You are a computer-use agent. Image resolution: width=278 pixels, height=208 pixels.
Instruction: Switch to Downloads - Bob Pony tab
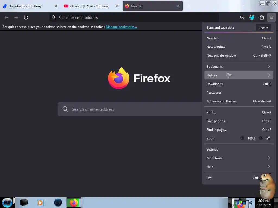click(x=30, y=6)
